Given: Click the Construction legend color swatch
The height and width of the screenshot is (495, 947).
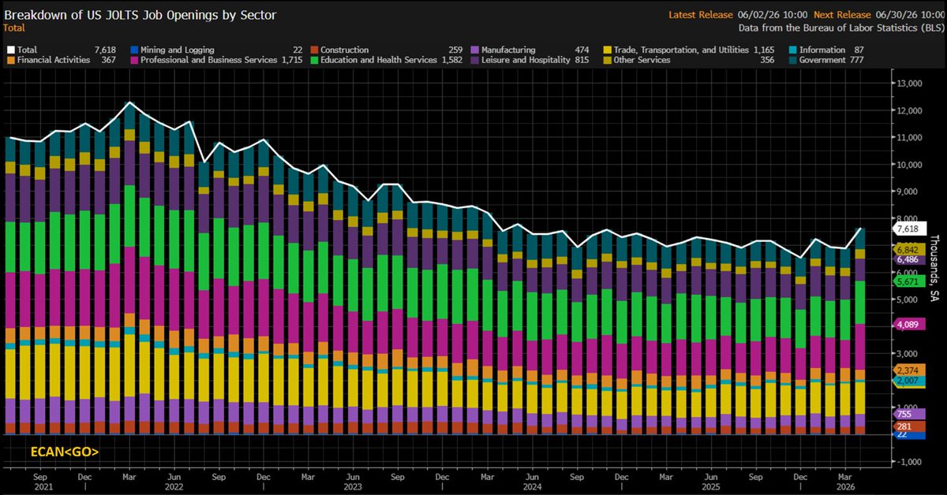Looking at the screenshot, I should (313, 50).
